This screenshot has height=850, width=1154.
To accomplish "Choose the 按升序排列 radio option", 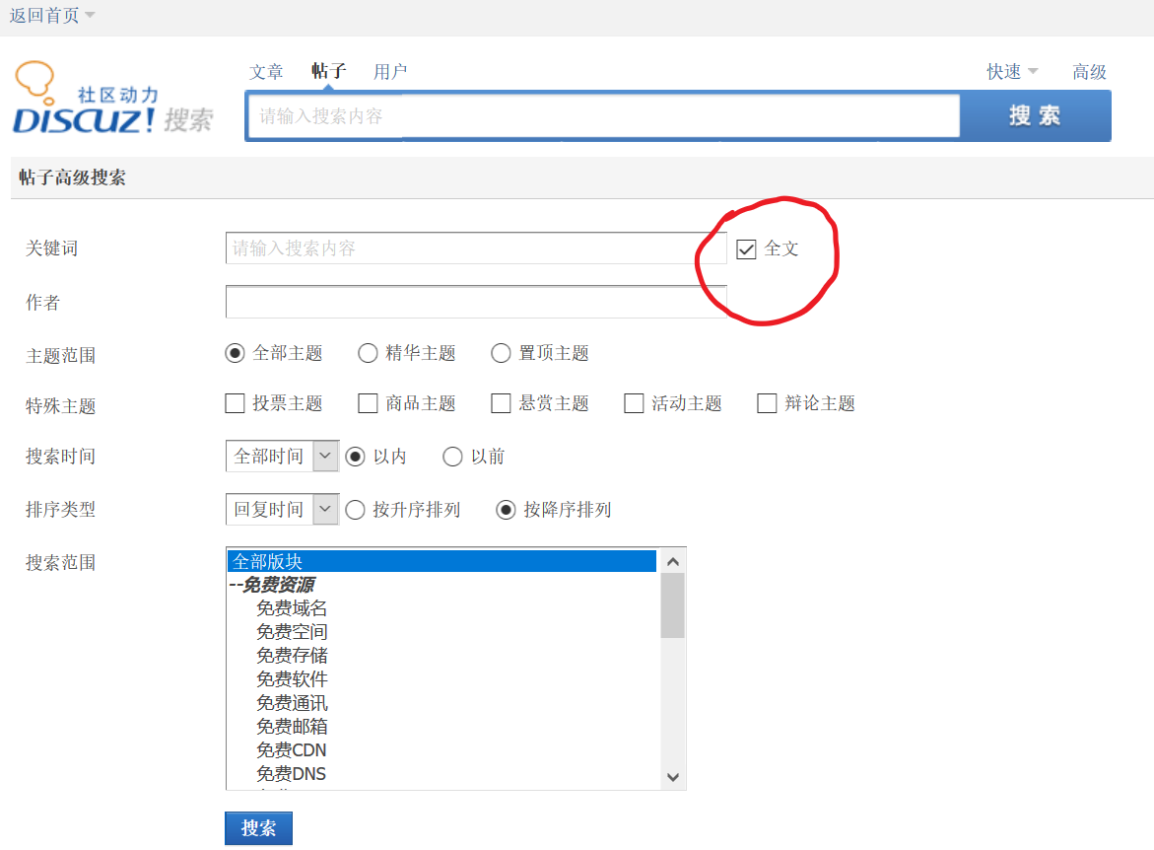I will coord(354,510).
